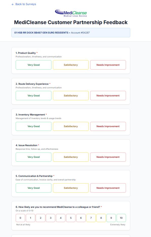
Task: Select Needs Improvement for Route Delivery Experience
Action: (108, 95)
